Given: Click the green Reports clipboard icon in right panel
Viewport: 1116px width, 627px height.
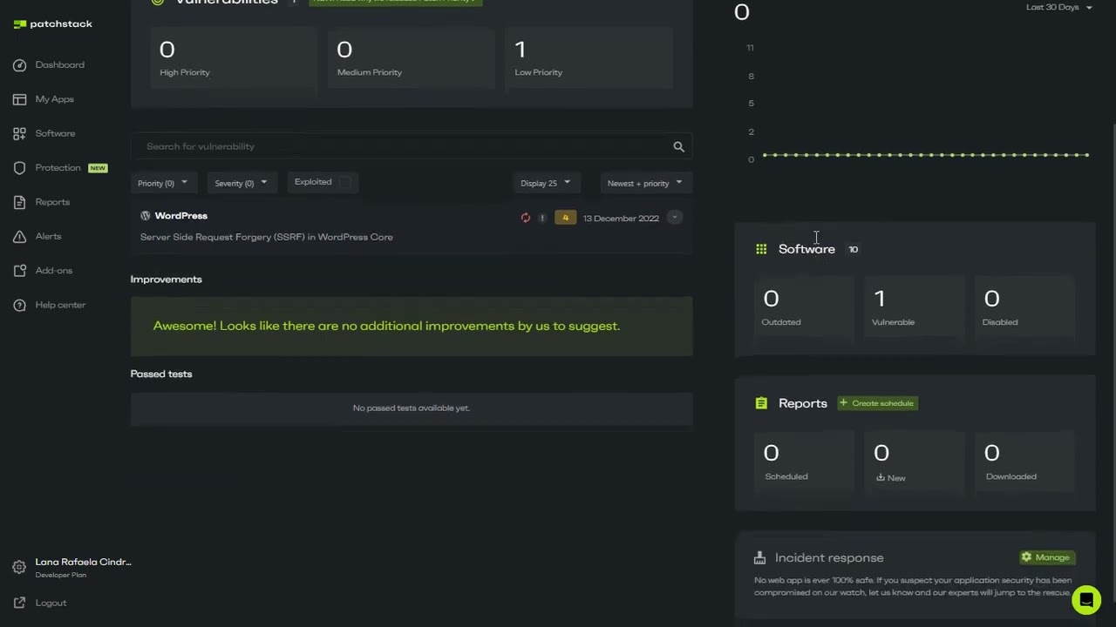Looking at the screenshot, I should point(761,403).
